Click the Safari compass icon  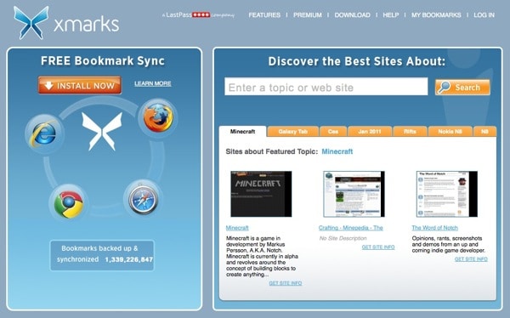point(143,200)
